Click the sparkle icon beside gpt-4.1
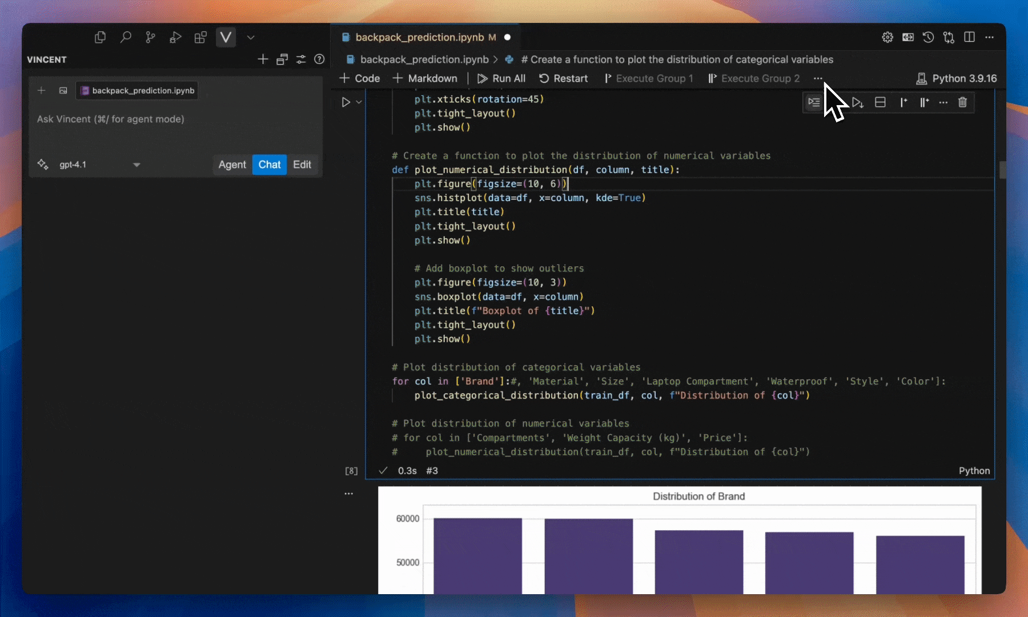Viewport: 1028px width, 617px height. click(x=43, y=165)
